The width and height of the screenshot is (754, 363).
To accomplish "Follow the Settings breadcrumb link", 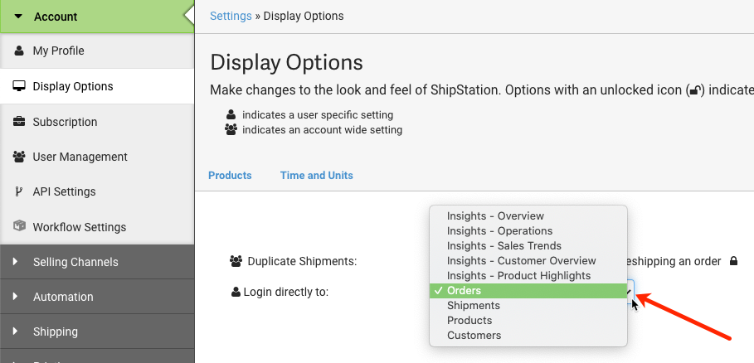I will [231, 16].
